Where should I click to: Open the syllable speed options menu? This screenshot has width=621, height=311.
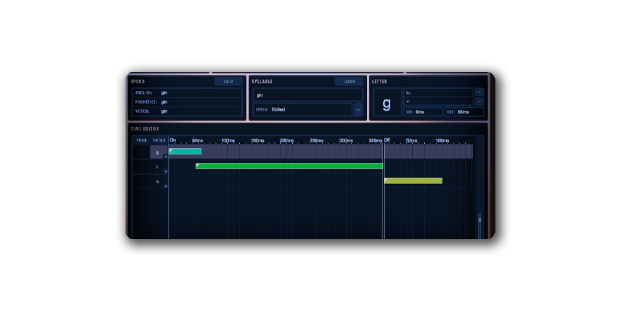[358, 109]
